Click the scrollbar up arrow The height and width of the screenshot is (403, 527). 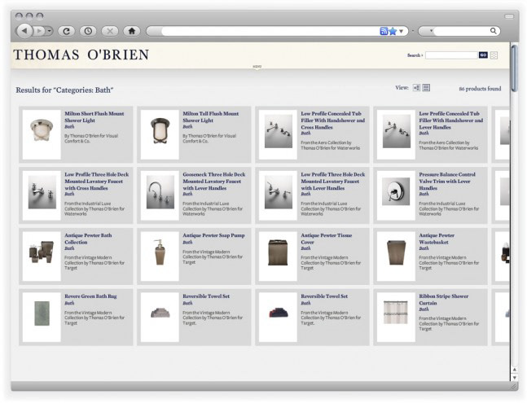[x=514, y=370]
